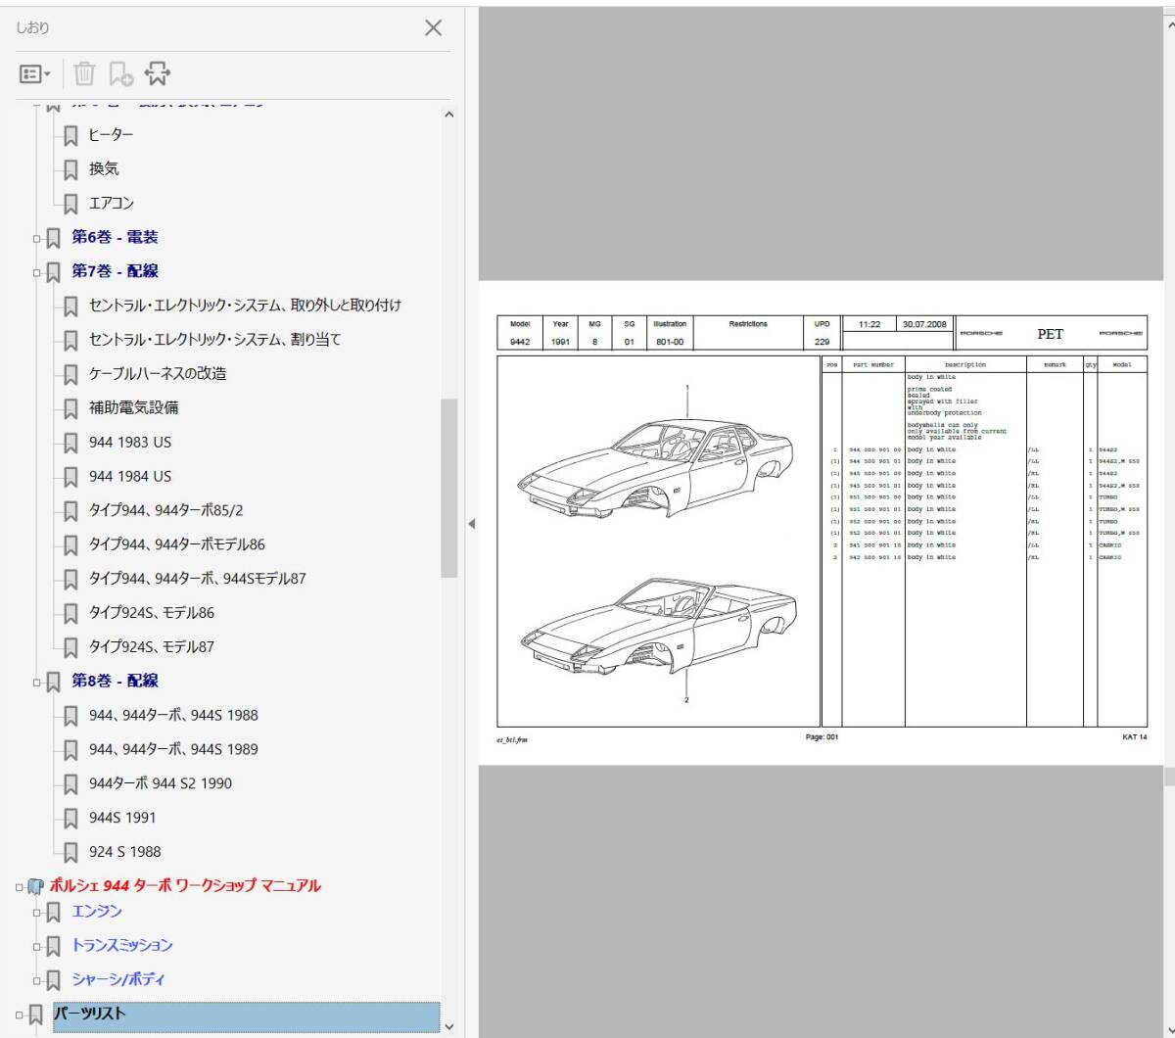Expand the パーツリスト node
Screen dimensions: 1175x1038
20,1015
